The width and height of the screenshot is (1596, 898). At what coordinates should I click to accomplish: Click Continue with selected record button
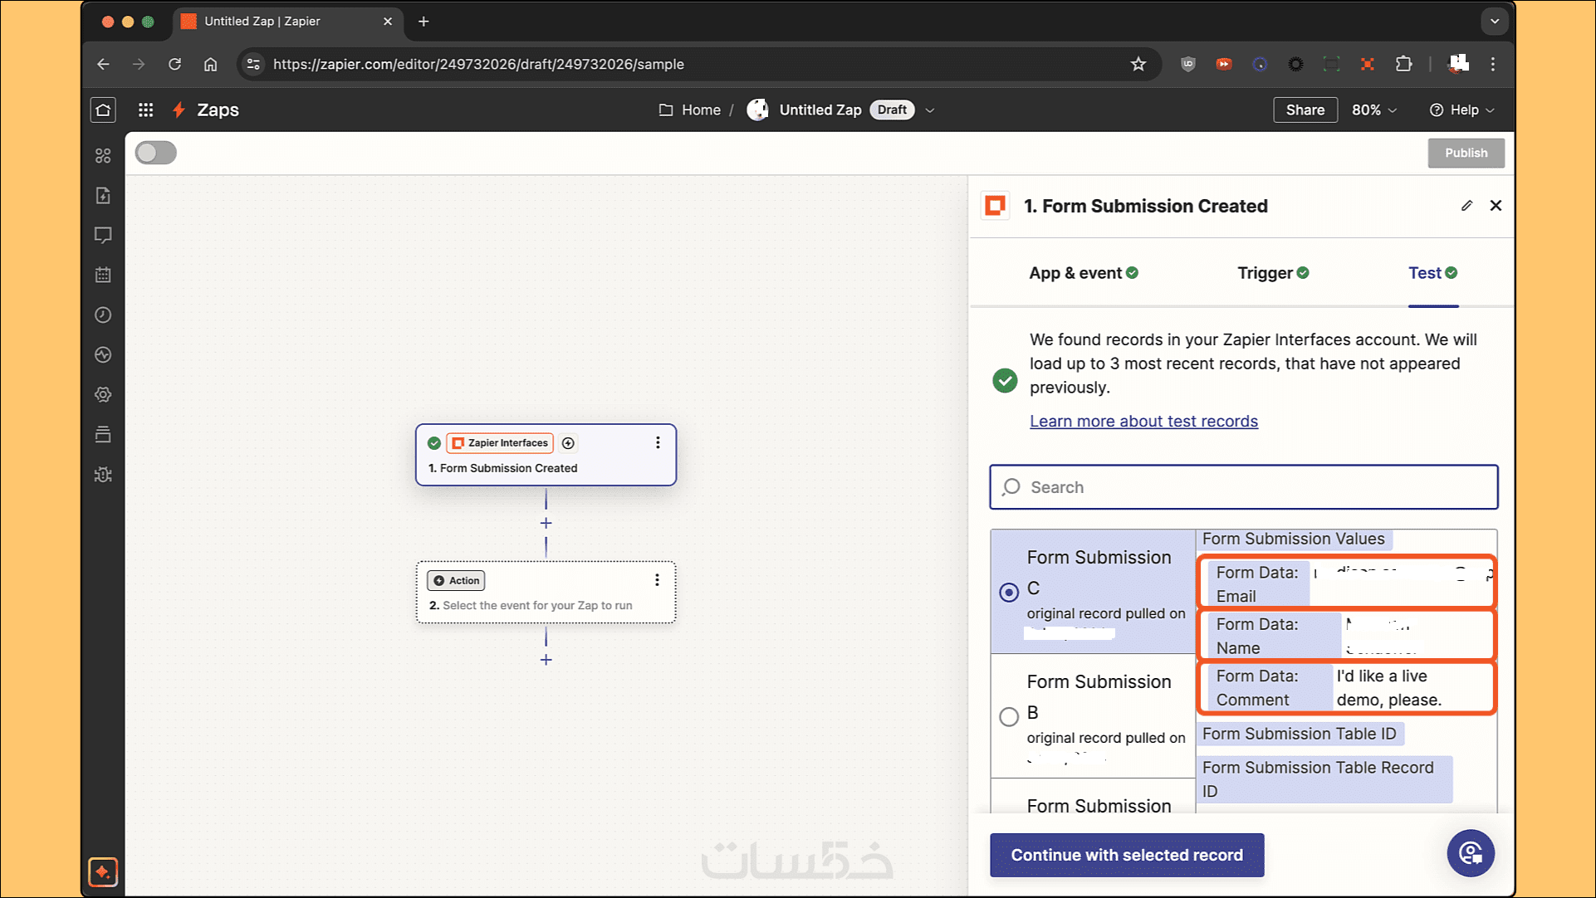[x=1127, y=855]
